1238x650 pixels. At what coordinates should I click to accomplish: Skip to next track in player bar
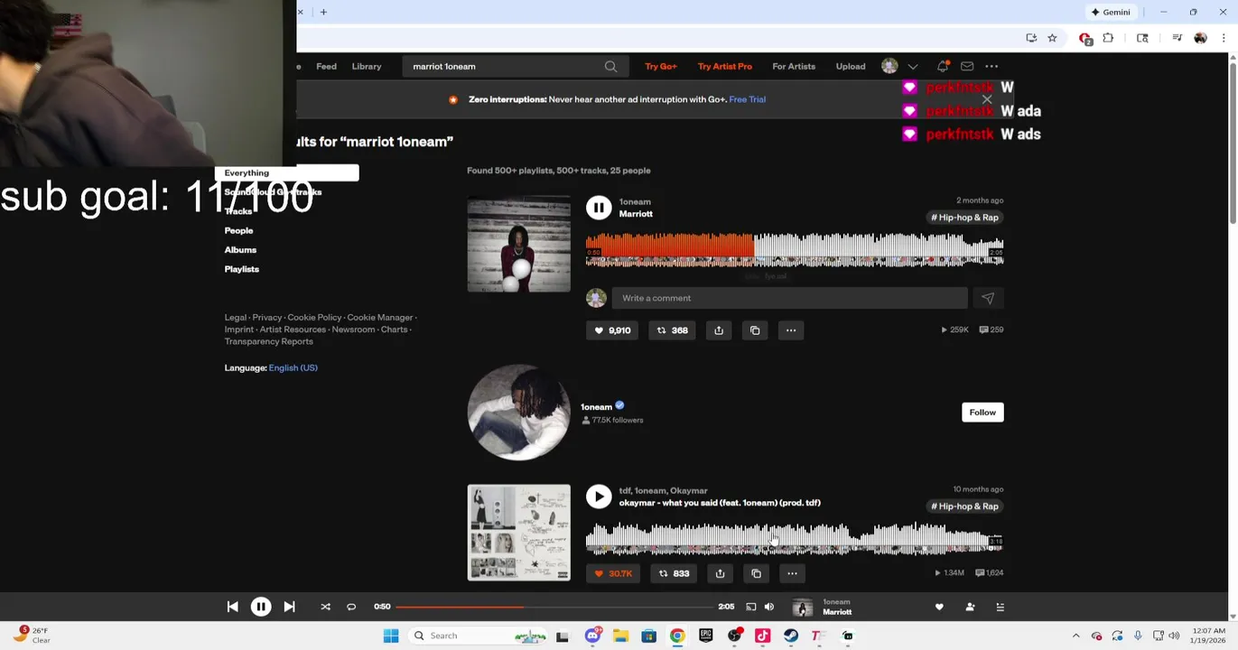click(289, 607)
